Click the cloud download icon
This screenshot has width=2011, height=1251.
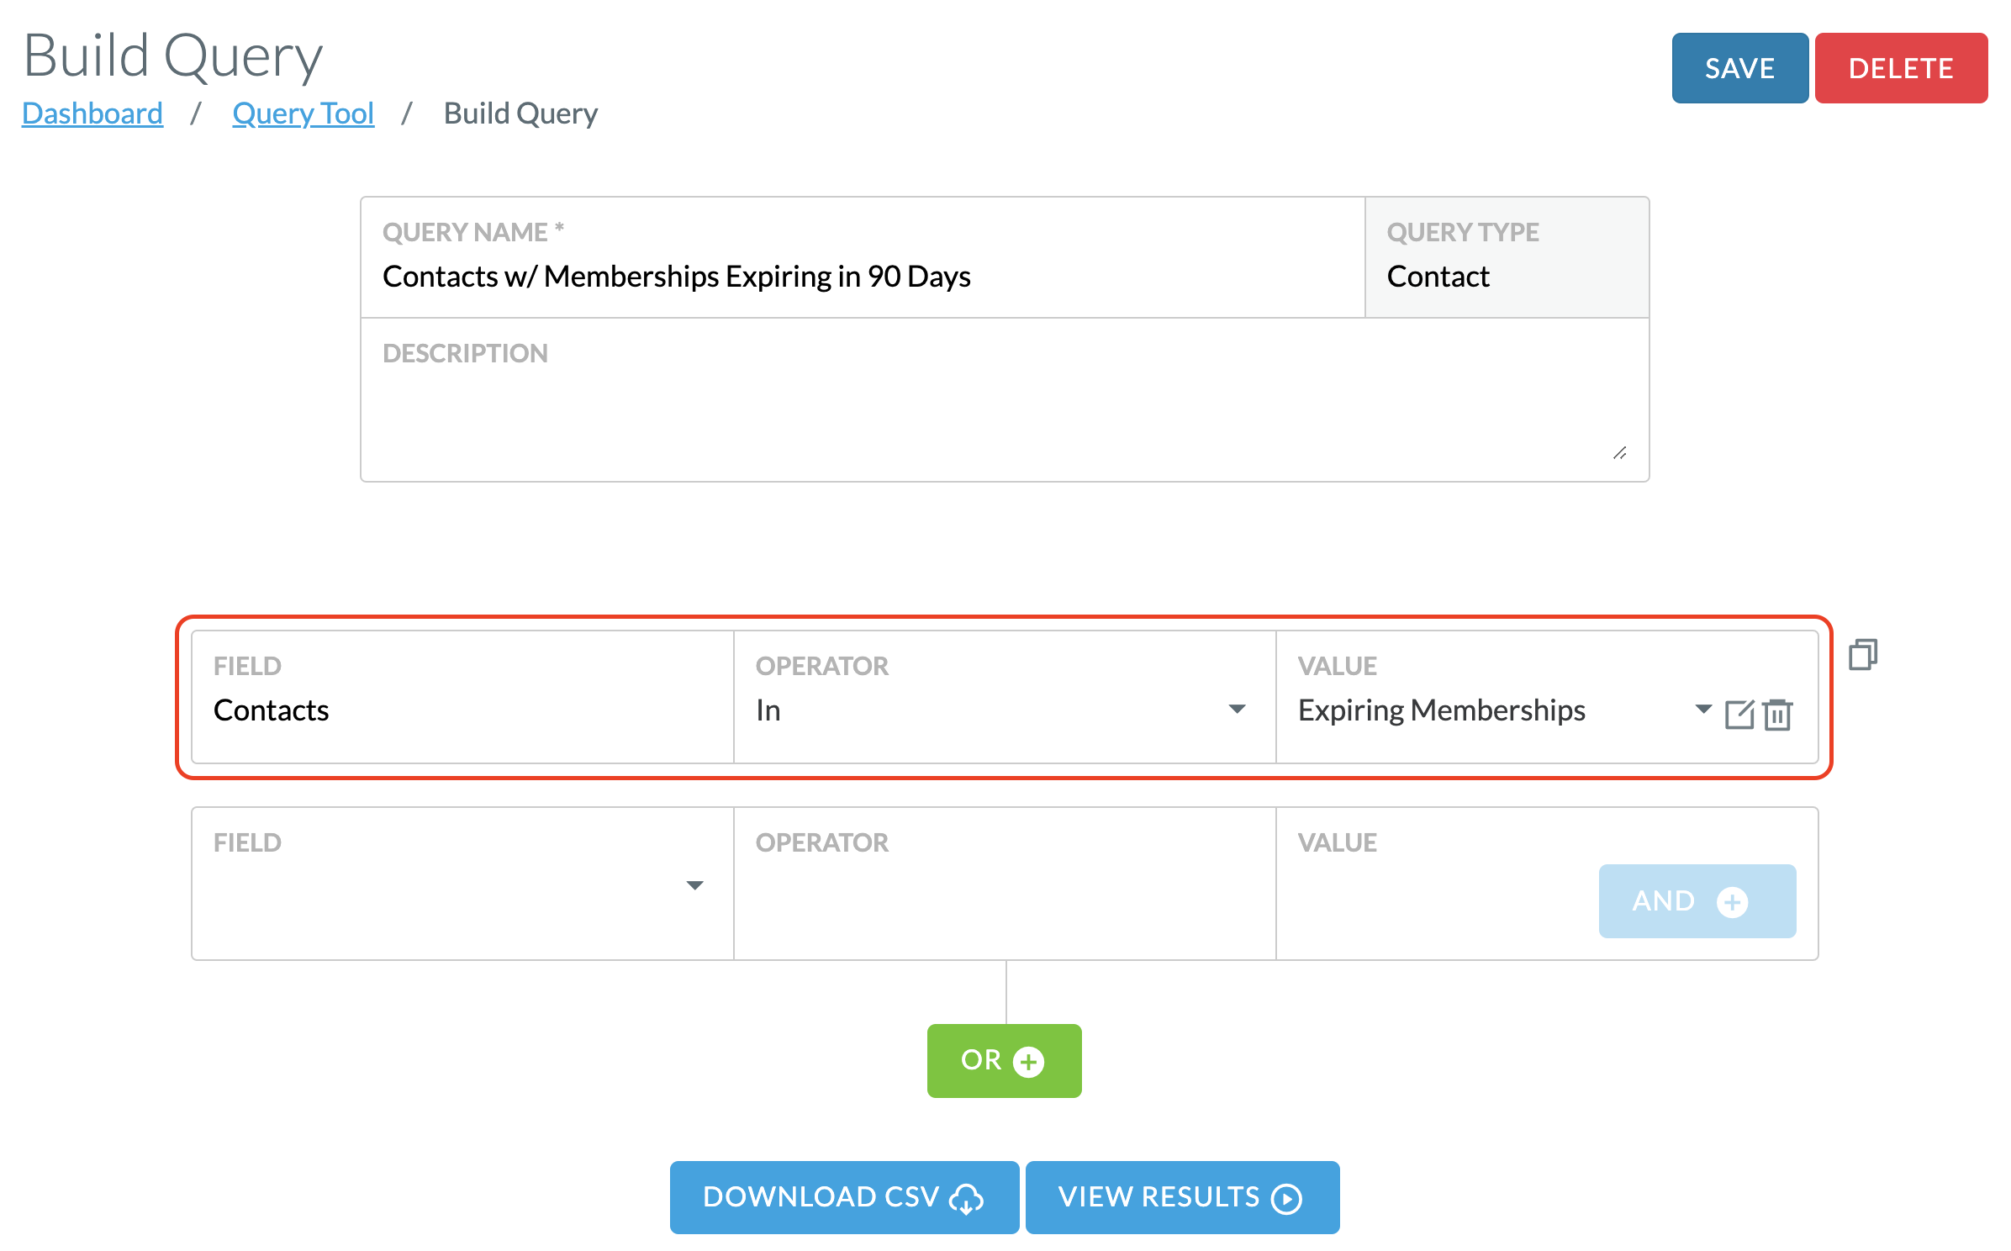[x=966, y=1199]
